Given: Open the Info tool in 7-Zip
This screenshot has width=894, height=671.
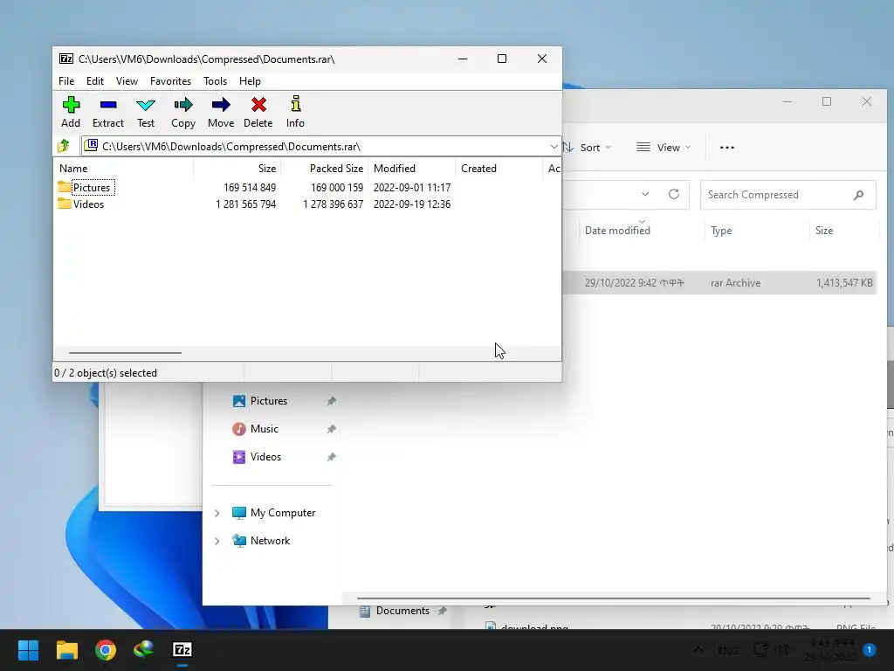Looking at the screenshot, I should pos(295,103).
